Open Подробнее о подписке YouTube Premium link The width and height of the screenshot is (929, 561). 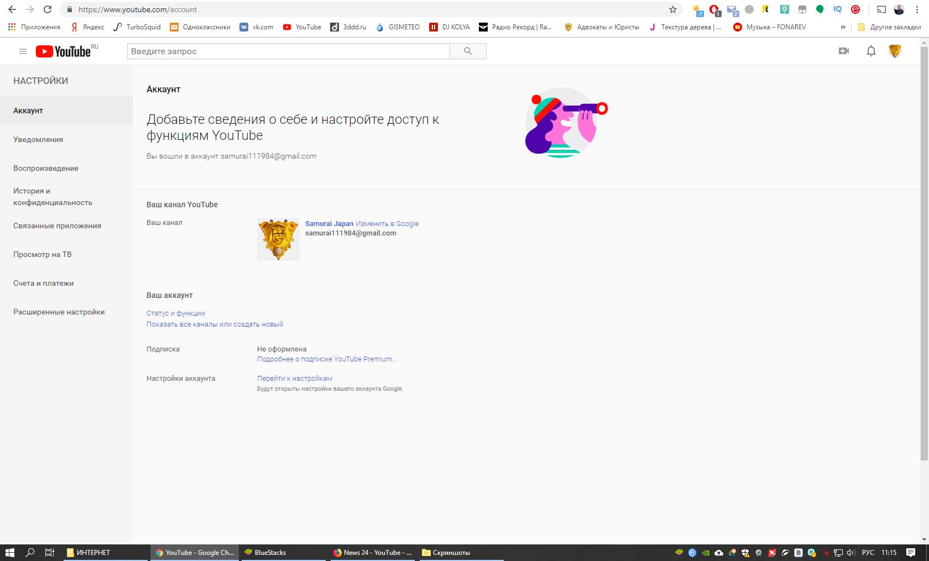[327, 359]
